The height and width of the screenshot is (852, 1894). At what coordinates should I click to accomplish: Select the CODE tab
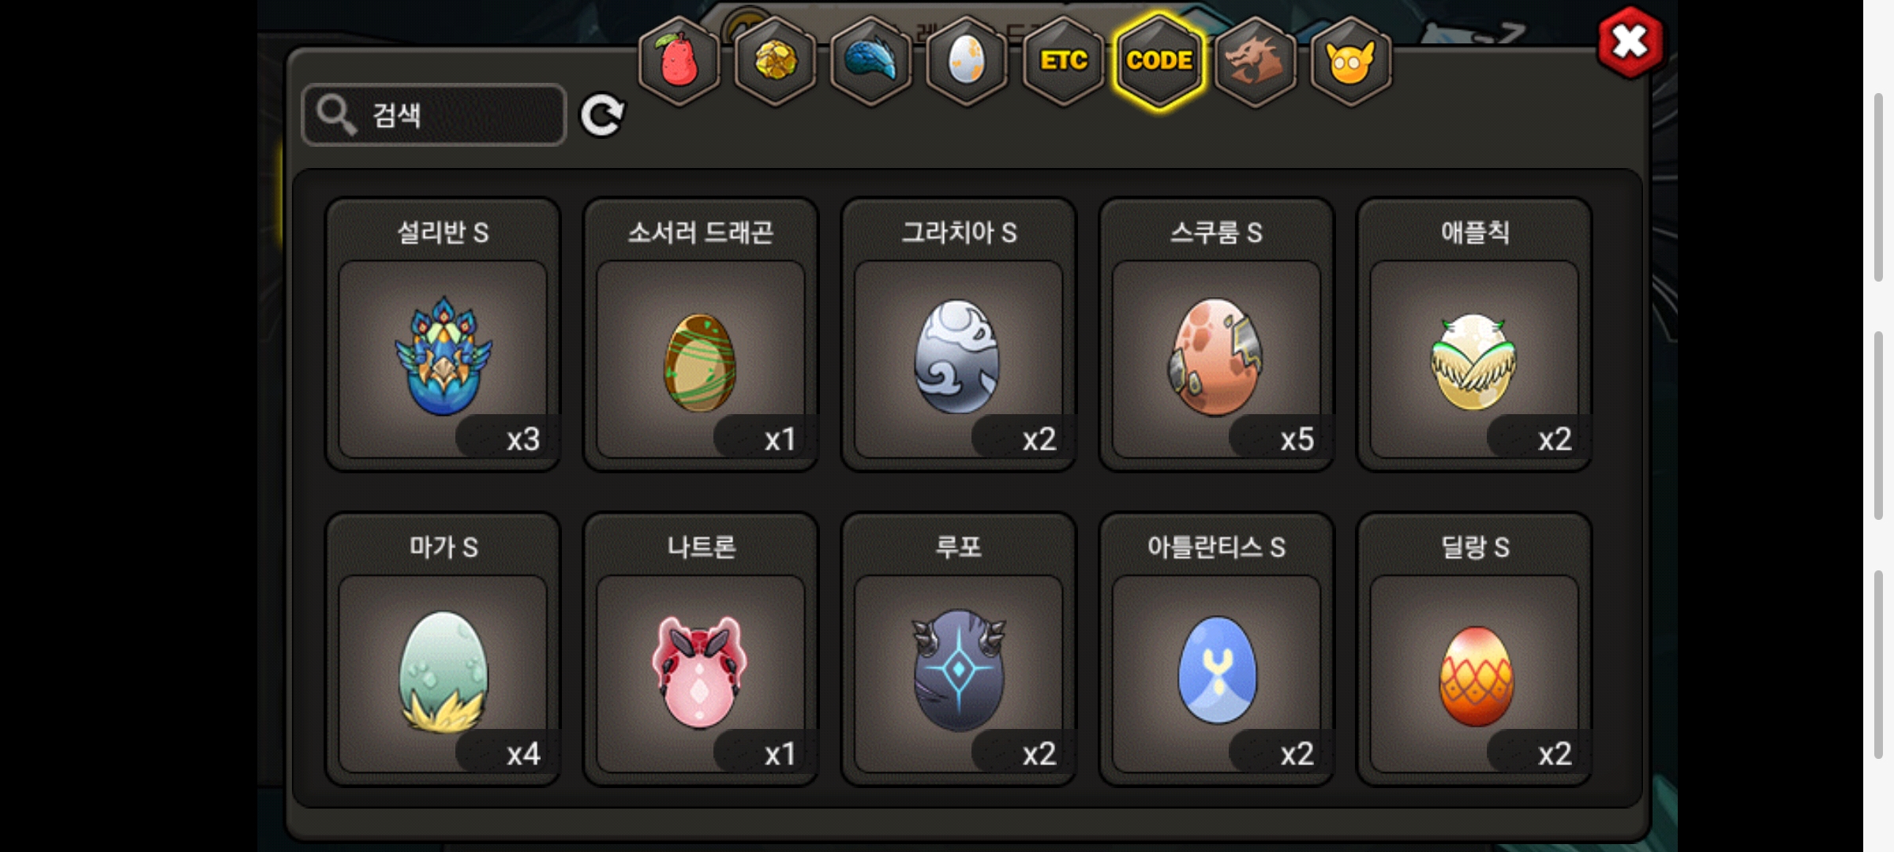(1159, 61)
